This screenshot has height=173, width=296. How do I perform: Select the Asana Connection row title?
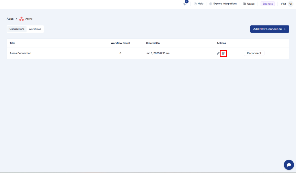click(x=20, y=53)
